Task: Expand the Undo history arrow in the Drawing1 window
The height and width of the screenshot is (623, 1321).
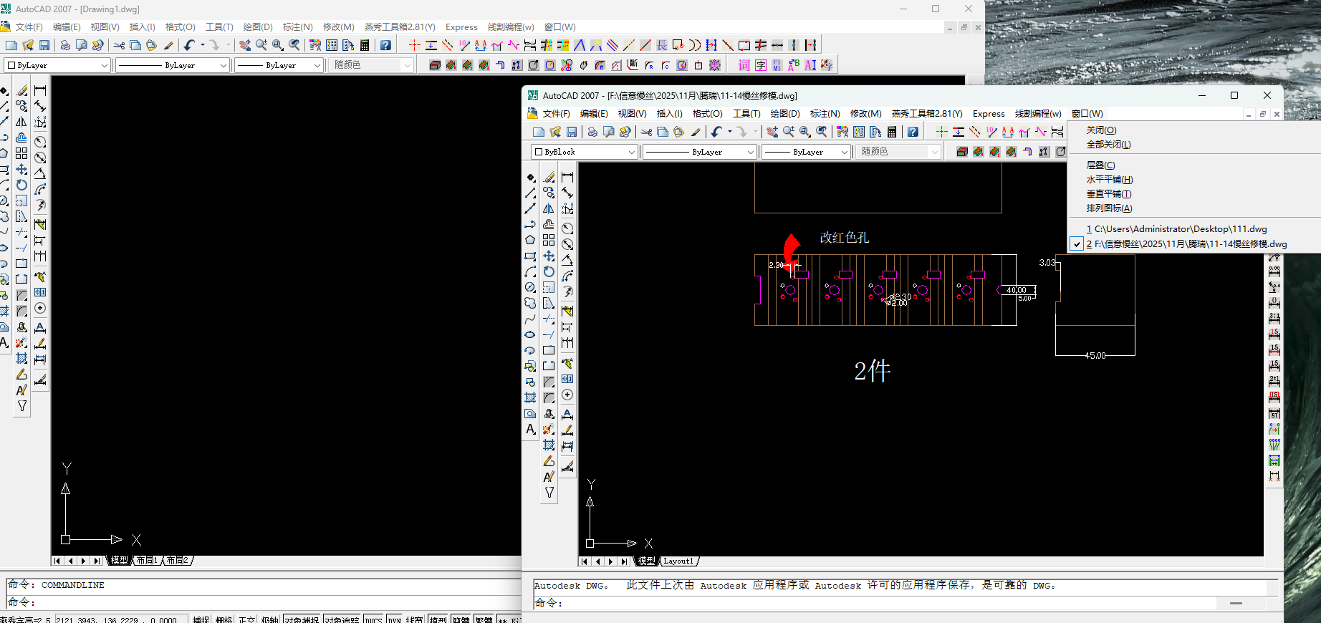Action: coord(203,45)
